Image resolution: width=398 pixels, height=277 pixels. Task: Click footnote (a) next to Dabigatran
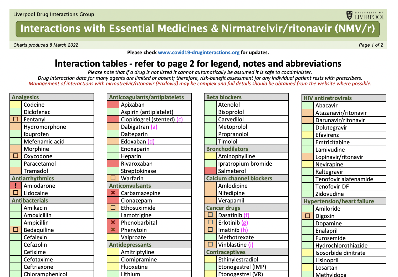point(154,127)
